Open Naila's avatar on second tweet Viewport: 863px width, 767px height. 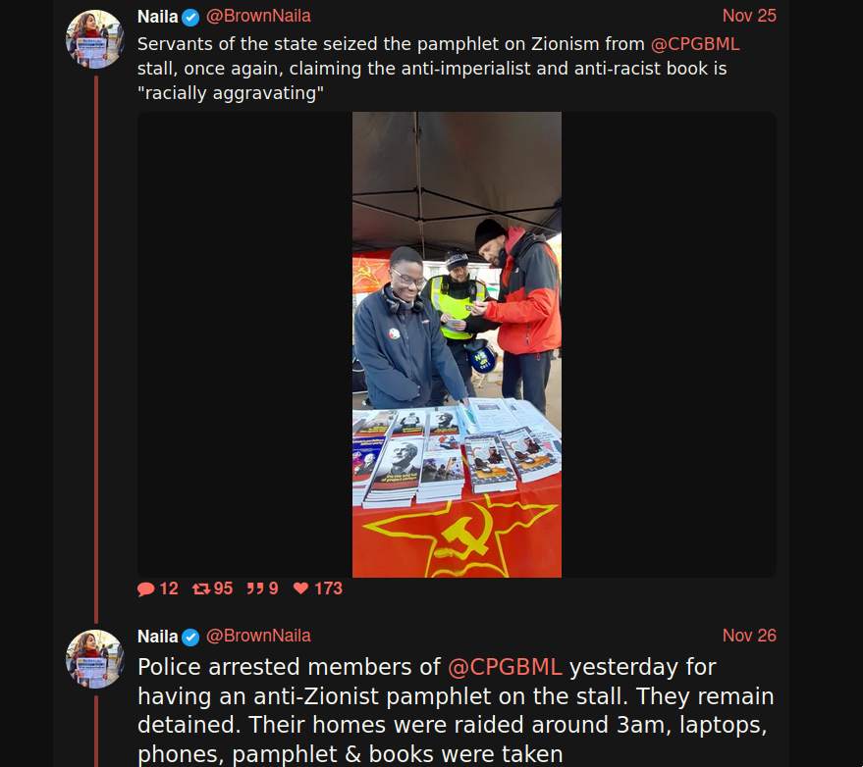(x=94, y=659)
